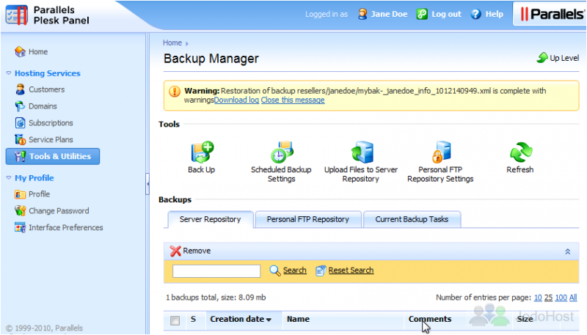
Task: Click the Profile icon in sidebar
Action: click(20, 194)
